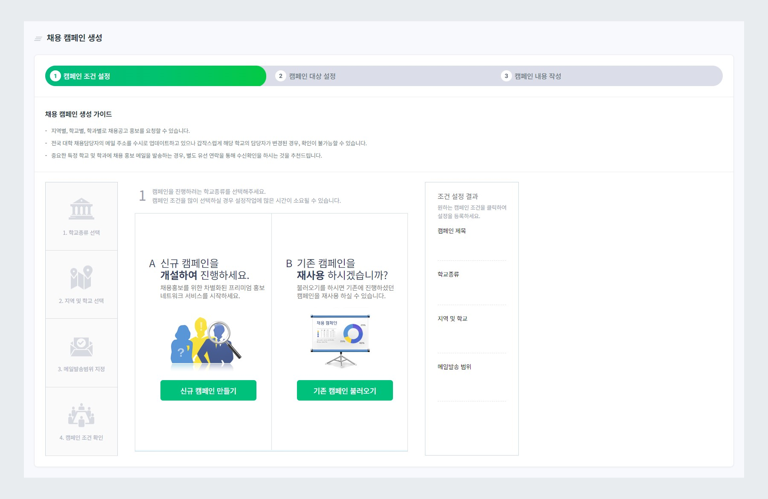Click the 신규 캠페인 만들기 button

click(x=208, y=390)
